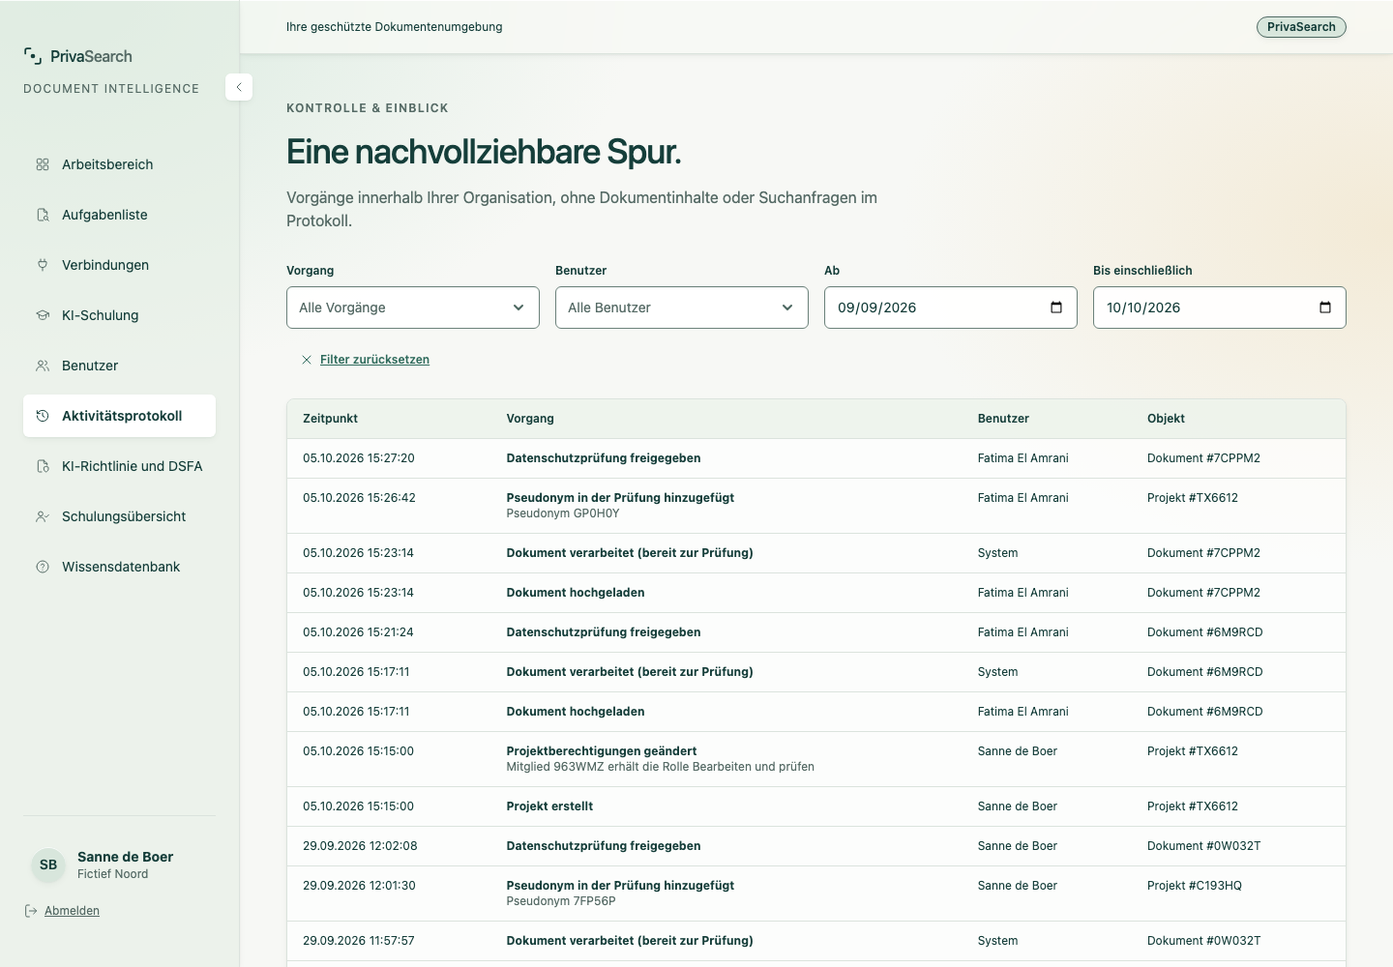The height and width of the screenshot is (967, 1393).
Task: Click Projekt #C193HQ
Action: (1195, 886)
